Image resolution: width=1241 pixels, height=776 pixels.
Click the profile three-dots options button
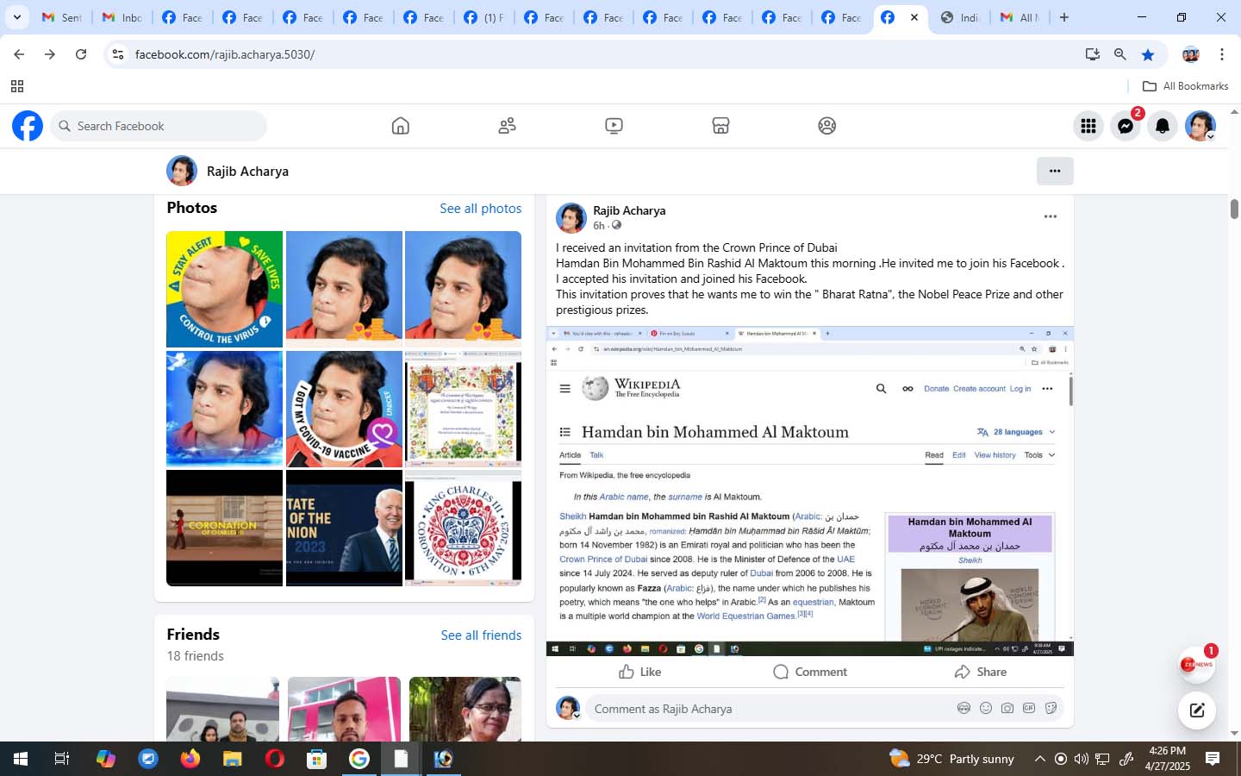(x=1055, y=171)
